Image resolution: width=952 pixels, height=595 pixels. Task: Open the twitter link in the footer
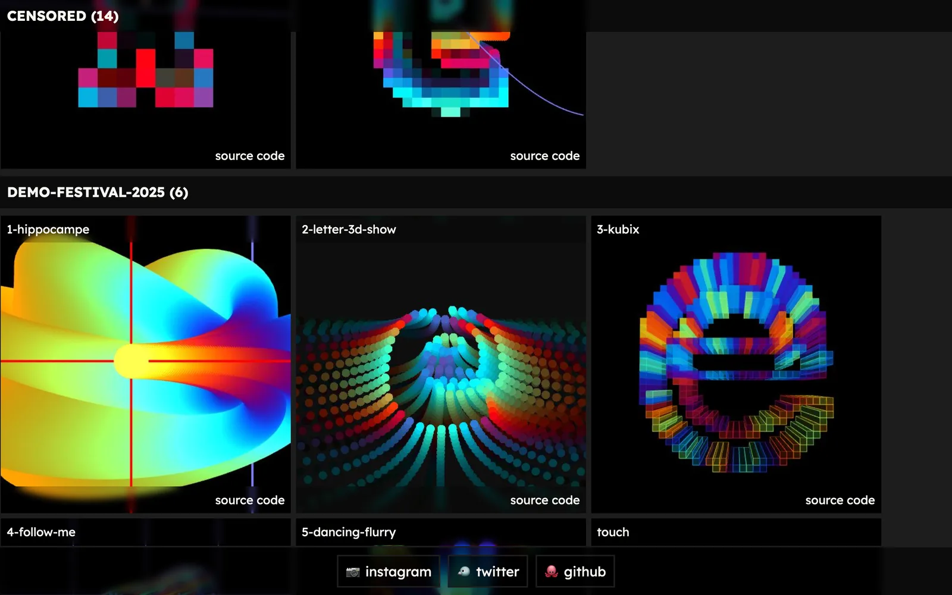(488, 571)
